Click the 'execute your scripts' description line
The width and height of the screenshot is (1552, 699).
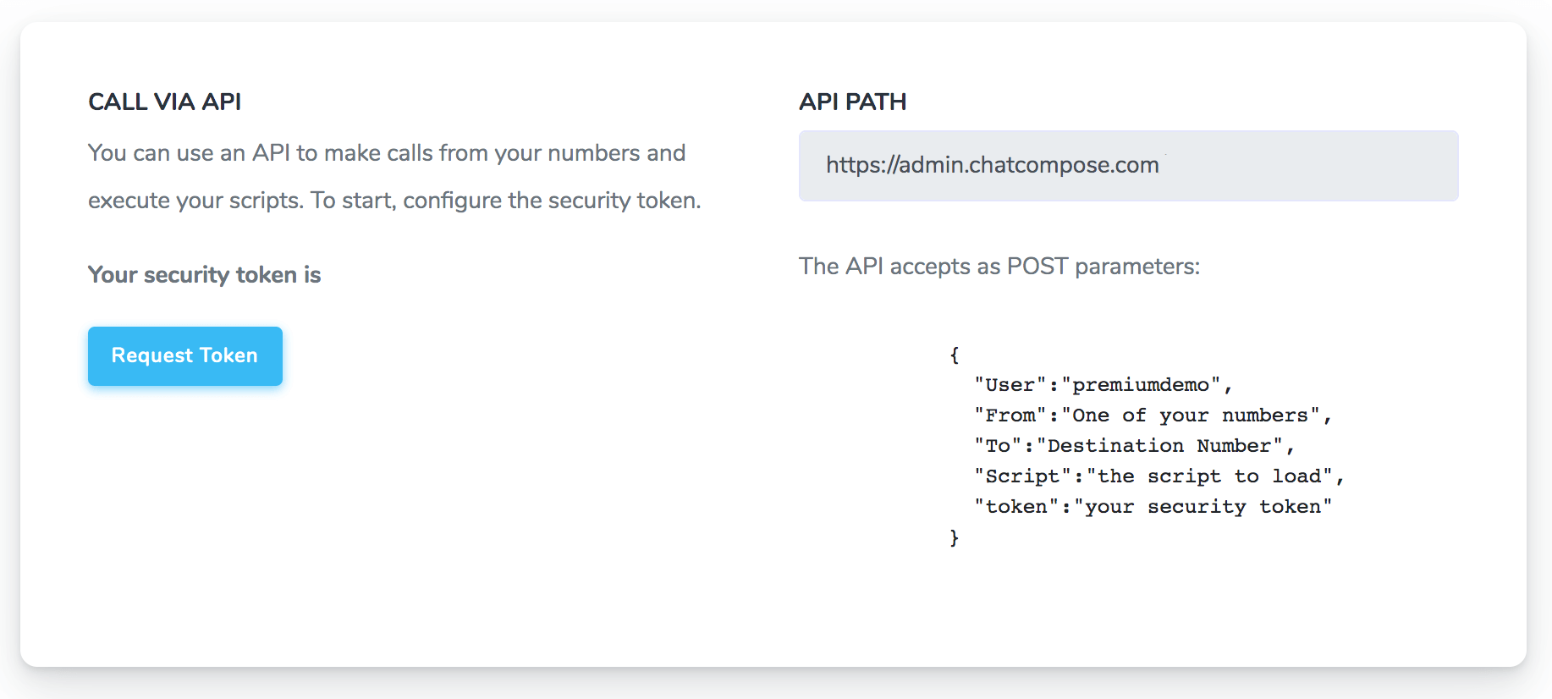click(394, 201)
